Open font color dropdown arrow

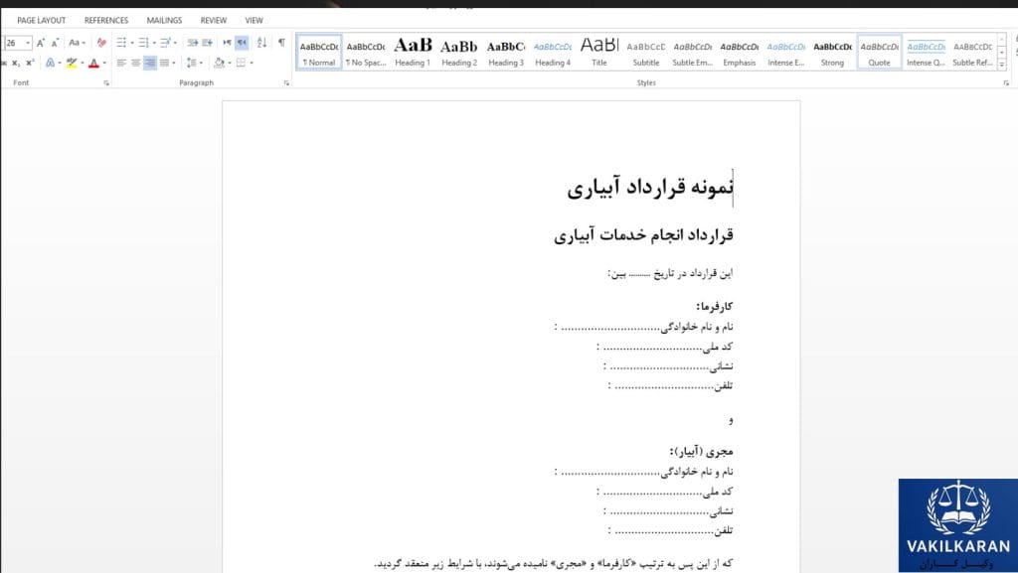pyautogui.click(x=104, y=63)
